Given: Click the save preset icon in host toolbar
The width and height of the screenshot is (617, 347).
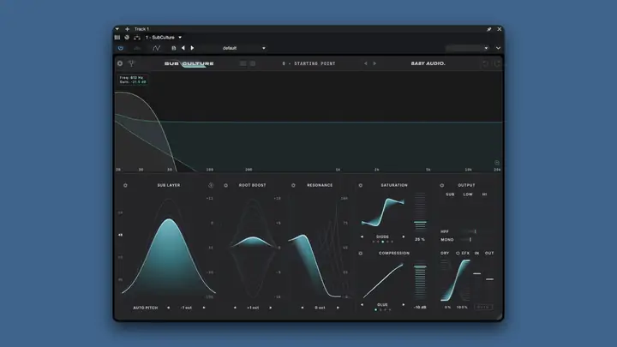Looking at the screenshot, I should point(173,48).
